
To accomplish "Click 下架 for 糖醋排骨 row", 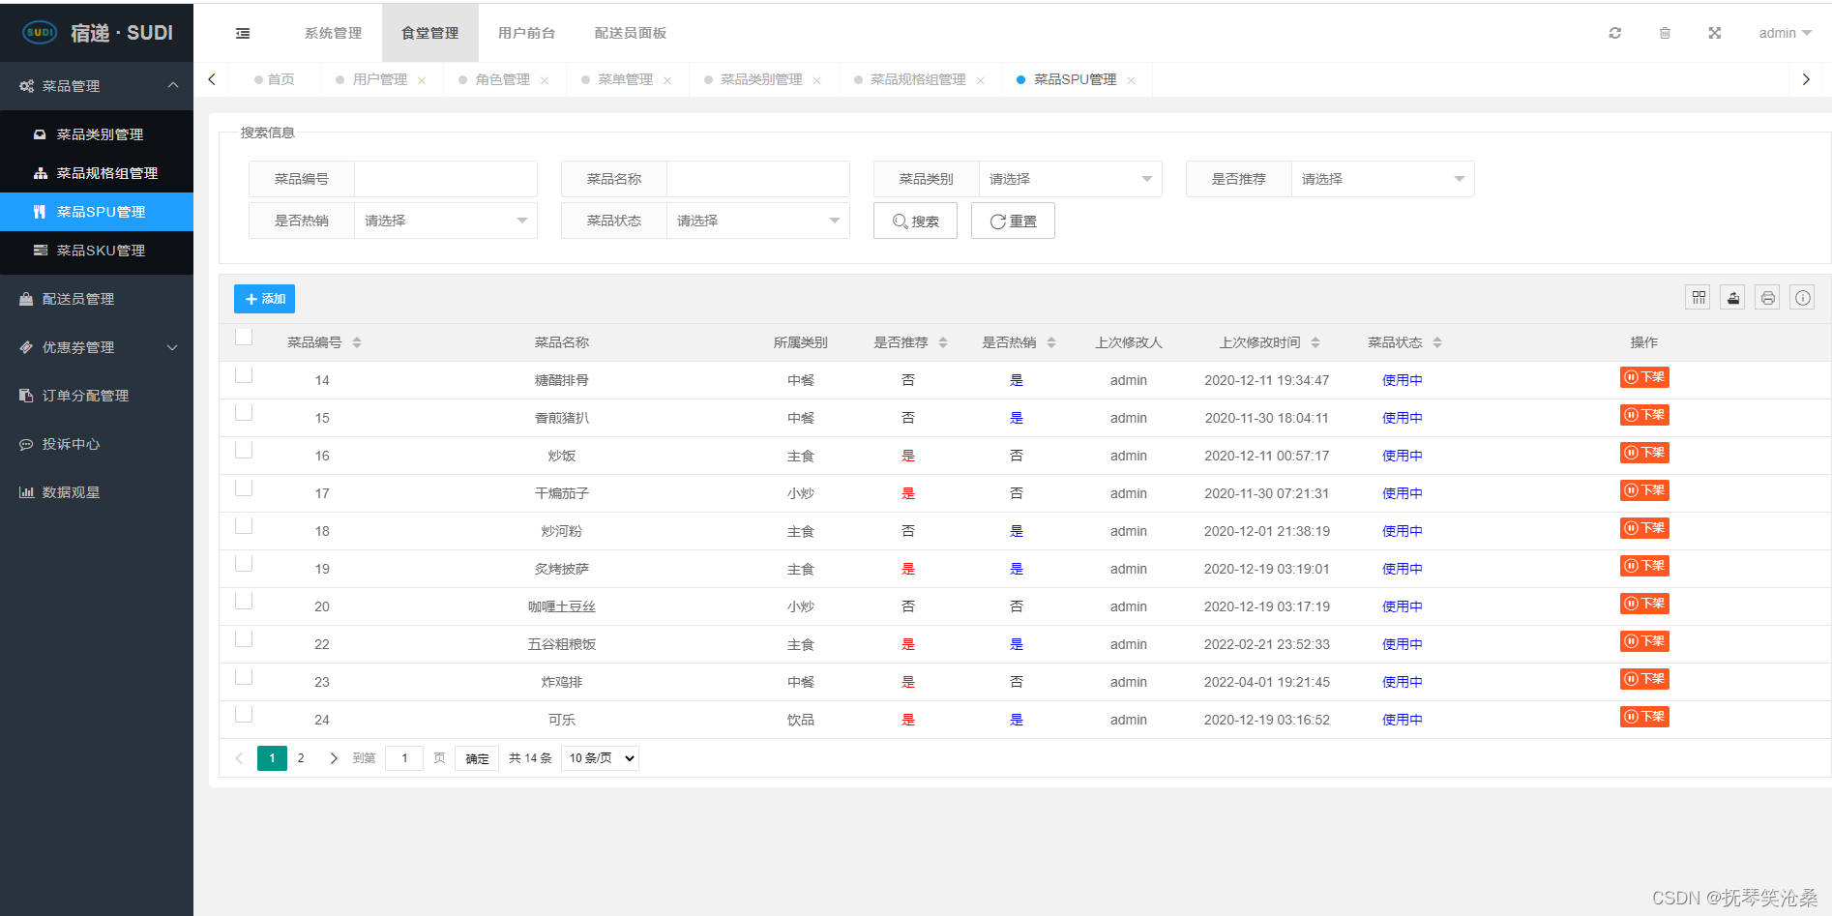I will click(x=1644, y=377).
